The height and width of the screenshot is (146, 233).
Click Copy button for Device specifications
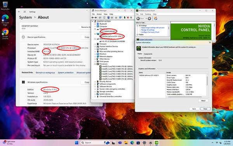pos(87,37)
